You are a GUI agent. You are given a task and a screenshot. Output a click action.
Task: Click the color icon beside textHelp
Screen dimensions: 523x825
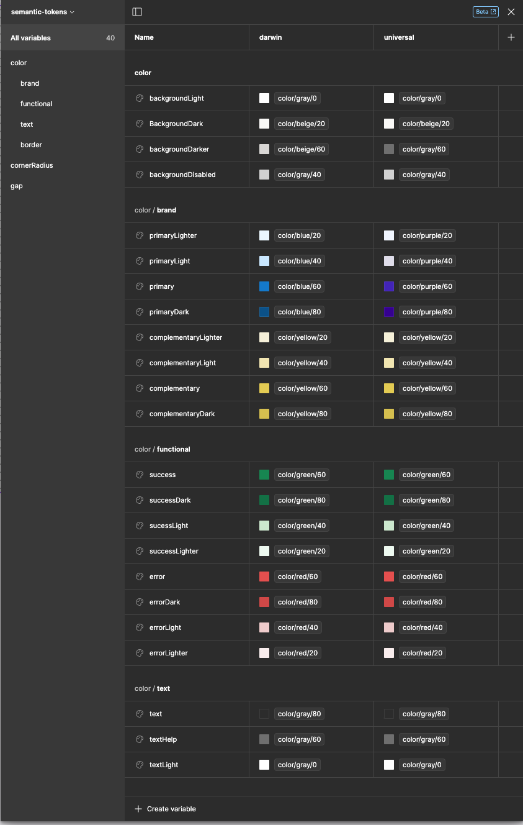tap(140, 739)
